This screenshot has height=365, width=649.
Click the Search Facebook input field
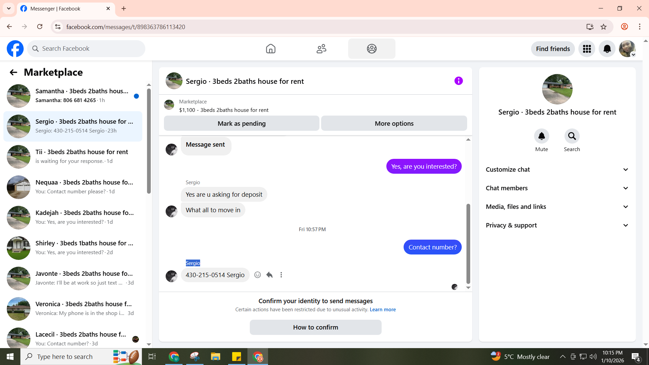[x=90, y=49]
